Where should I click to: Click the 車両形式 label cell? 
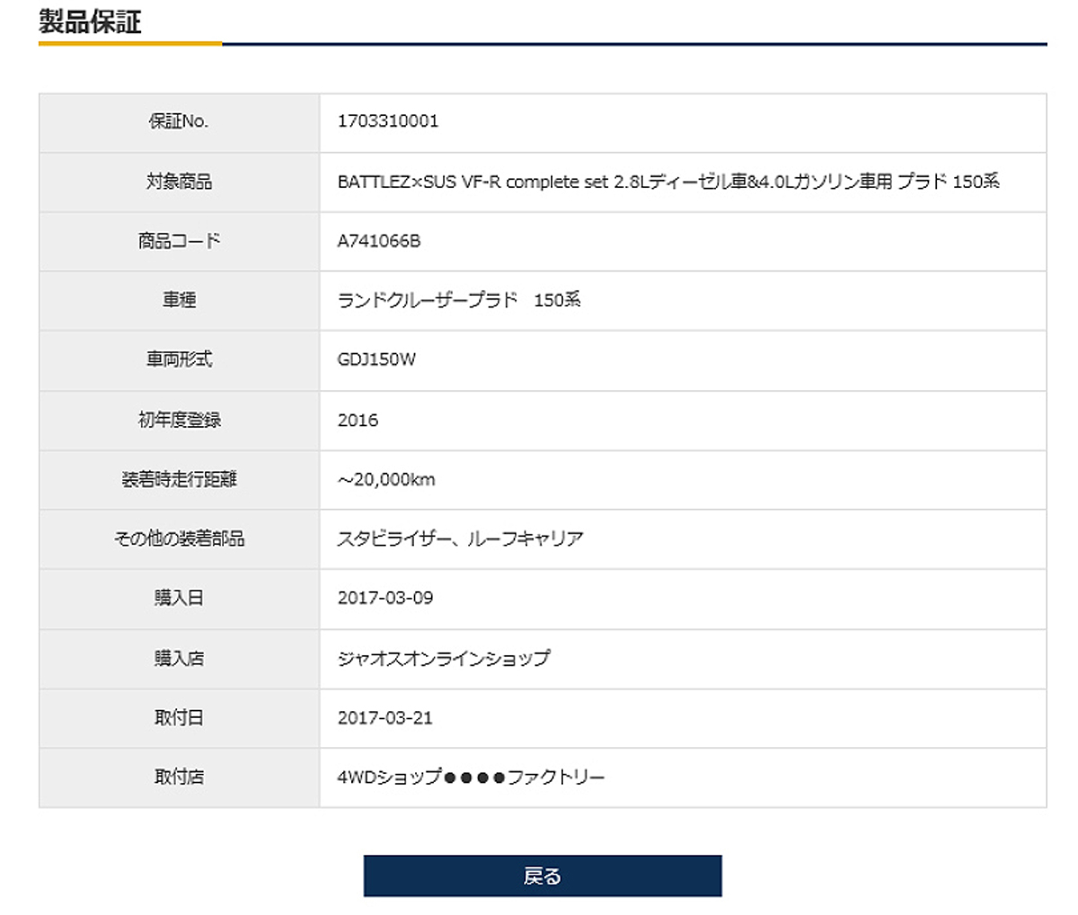click(x=179, y=360)
